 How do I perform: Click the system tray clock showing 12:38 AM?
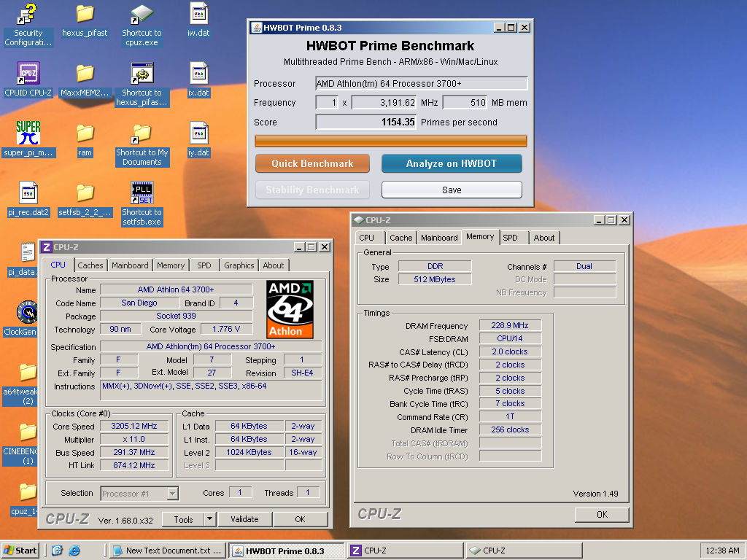(x=722, y=551)
